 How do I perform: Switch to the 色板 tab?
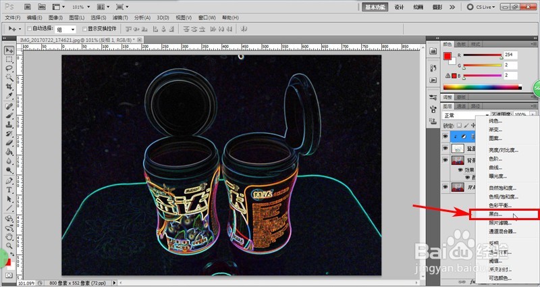coord(461,44)
